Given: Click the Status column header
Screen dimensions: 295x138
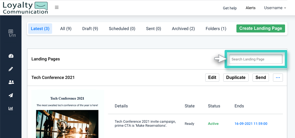Looking at the screenshot, I should (214, 106).
